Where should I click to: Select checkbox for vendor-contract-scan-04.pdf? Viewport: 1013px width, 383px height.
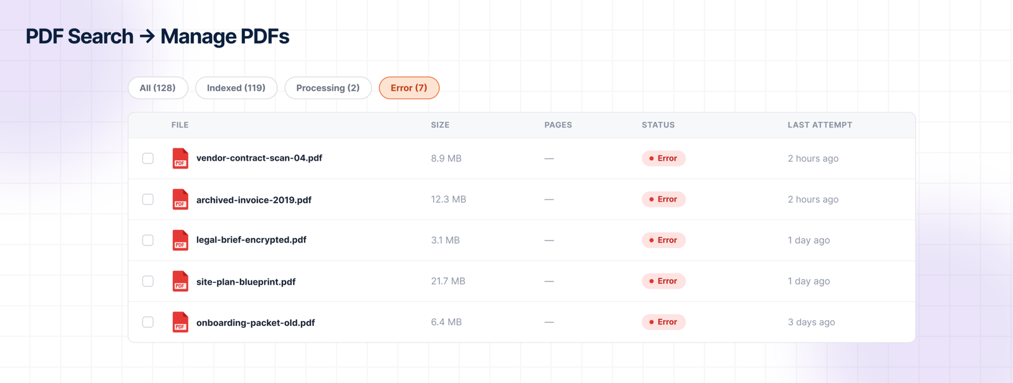click(148, 158)
